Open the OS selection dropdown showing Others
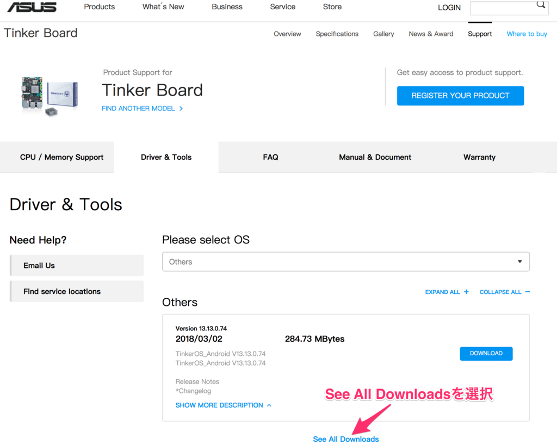 click(x=346, y=262)
